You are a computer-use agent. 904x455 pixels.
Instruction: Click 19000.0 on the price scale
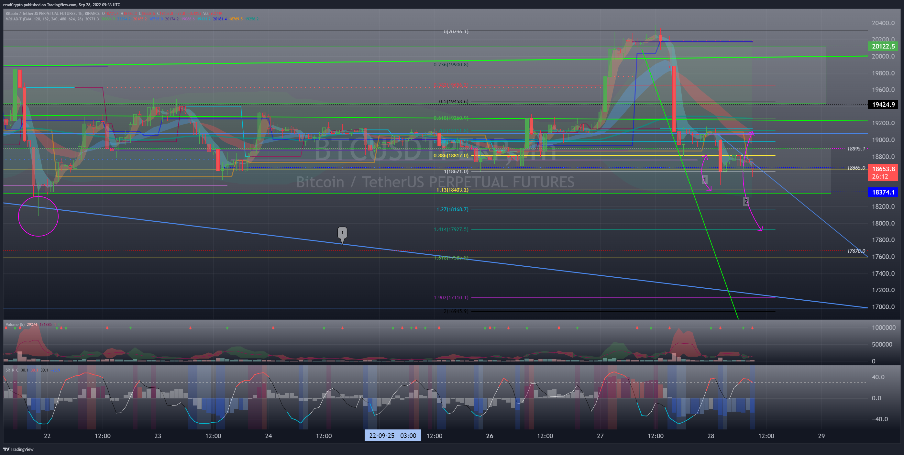[883, 140]
